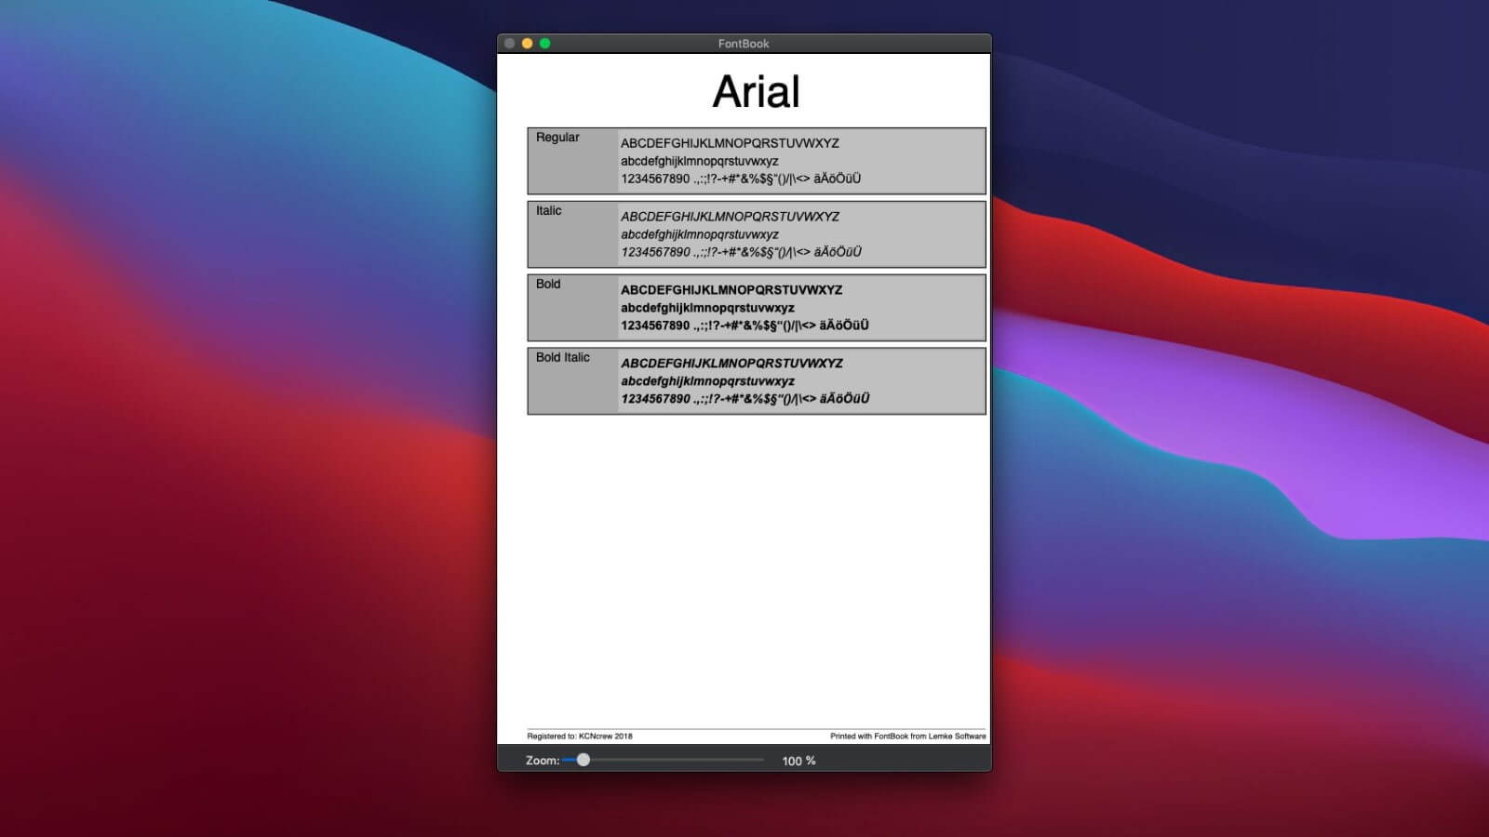
Task: Click the Zoom label in bottom bar
Action: 542,761
